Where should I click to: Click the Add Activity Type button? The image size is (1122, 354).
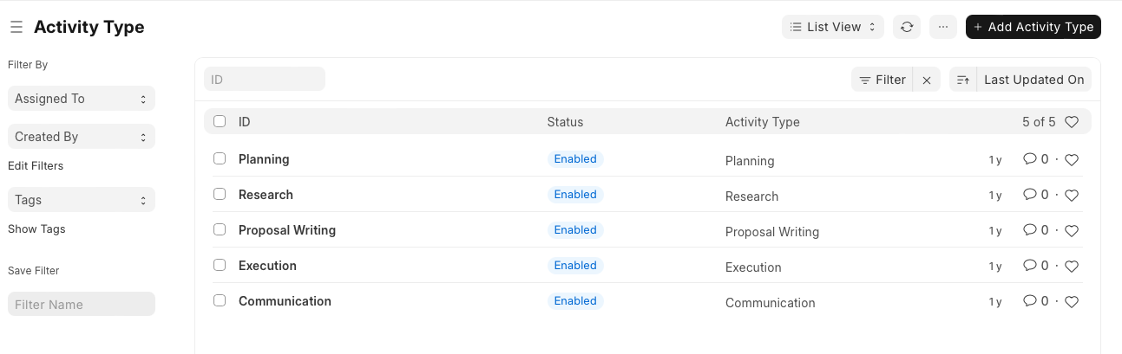pyautogui.click(x=1033, y=27)
